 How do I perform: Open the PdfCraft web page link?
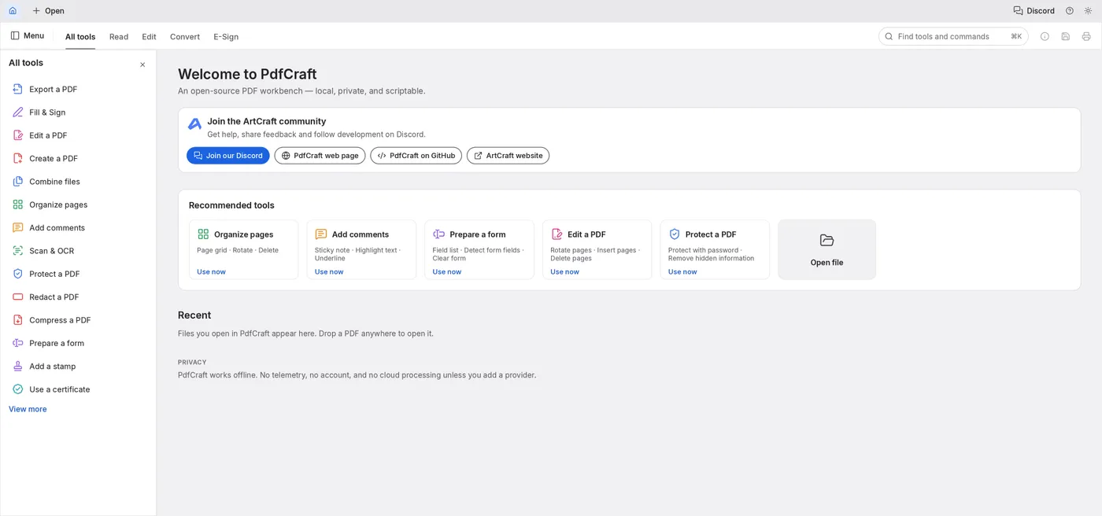(320, 156)
